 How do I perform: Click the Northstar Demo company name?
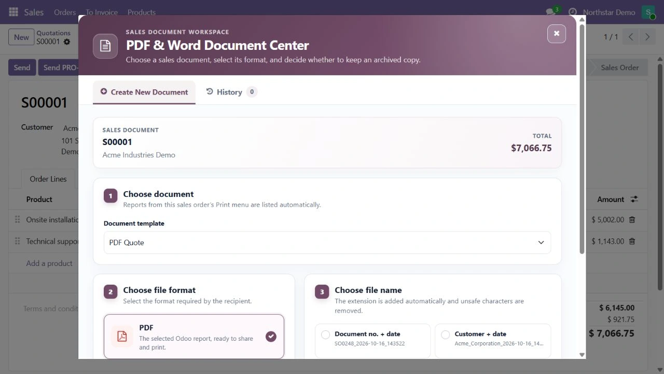(609, 12)
